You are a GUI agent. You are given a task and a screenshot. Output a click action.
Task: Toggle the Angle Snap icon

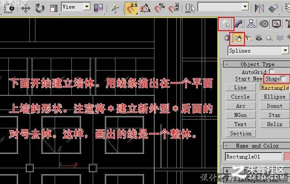(x=145, y=8)
